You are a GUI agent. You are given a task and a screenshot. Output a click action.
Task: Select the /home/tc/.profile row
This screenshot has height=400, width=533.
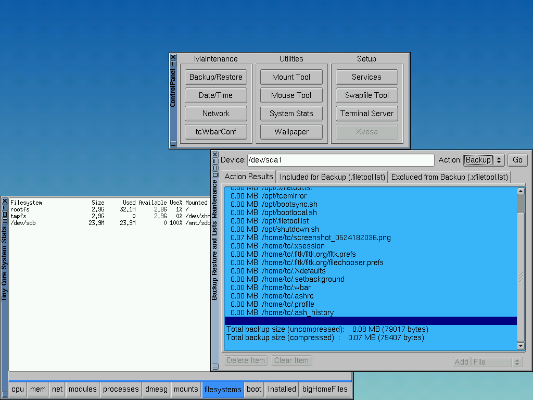(371, 304)
